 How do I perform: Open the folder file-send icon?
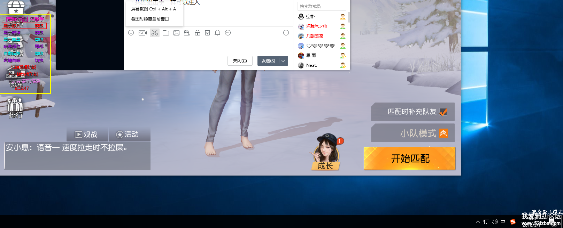(166, 33)
